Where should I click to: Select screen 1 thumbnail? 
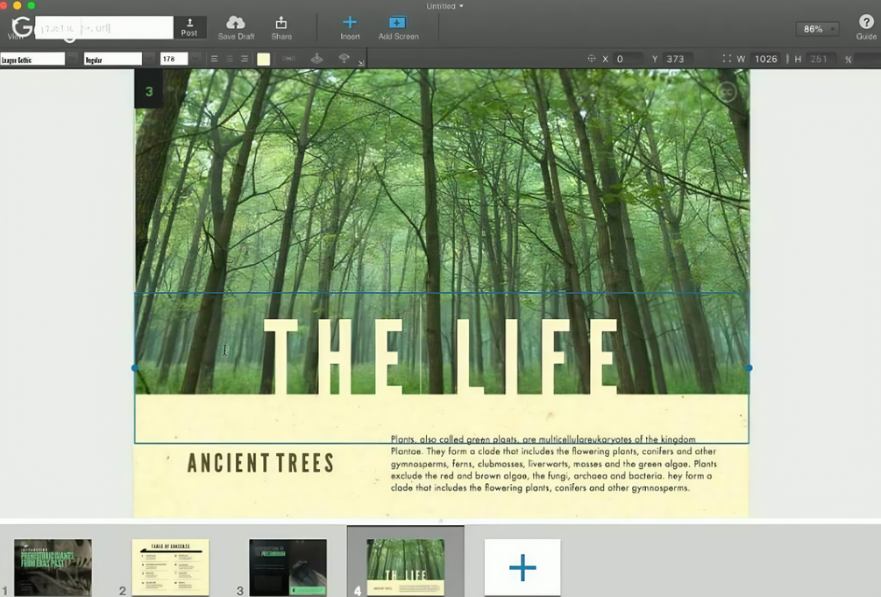tap(53, 567)
